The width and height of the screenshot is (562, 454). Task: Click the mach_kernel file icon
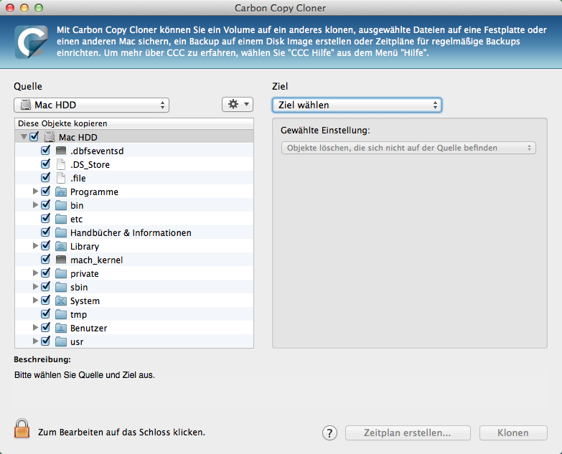point(61,260)
